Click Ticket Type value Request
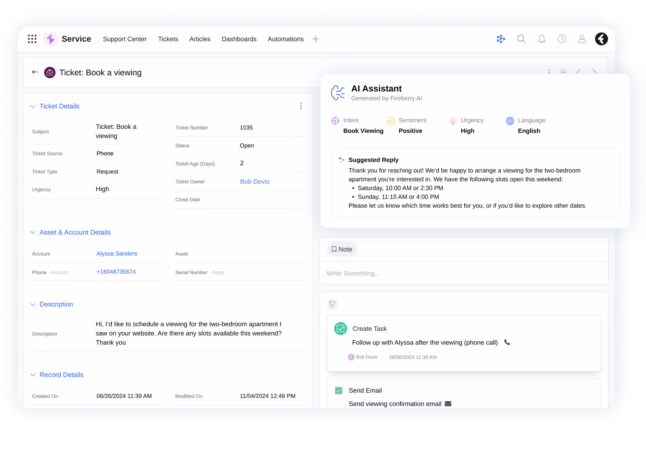The height and width of the screenshot is (470, 646). 107,171
